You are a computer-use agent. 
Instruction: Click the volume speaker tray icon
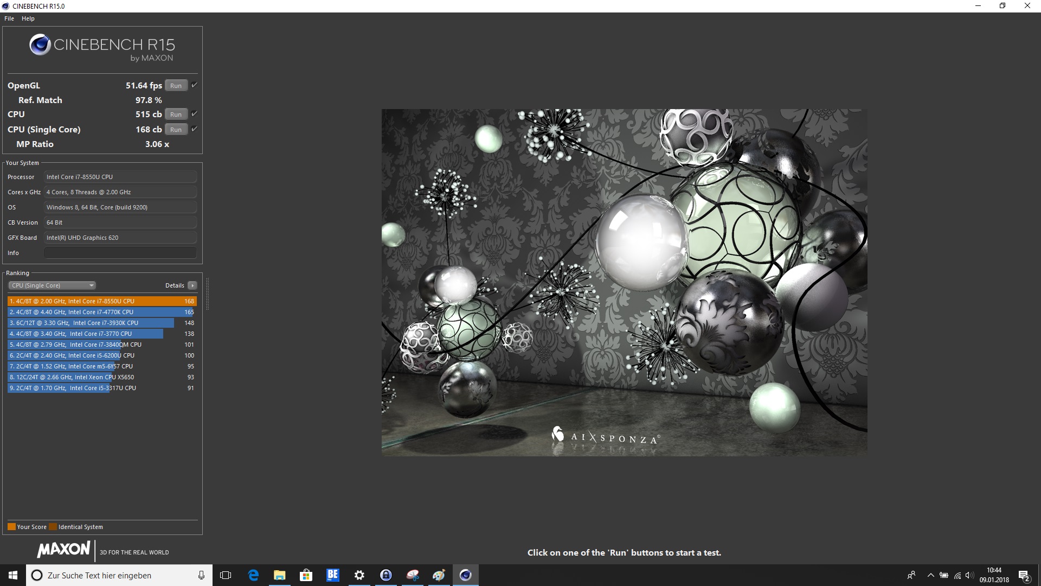[969, 575]
